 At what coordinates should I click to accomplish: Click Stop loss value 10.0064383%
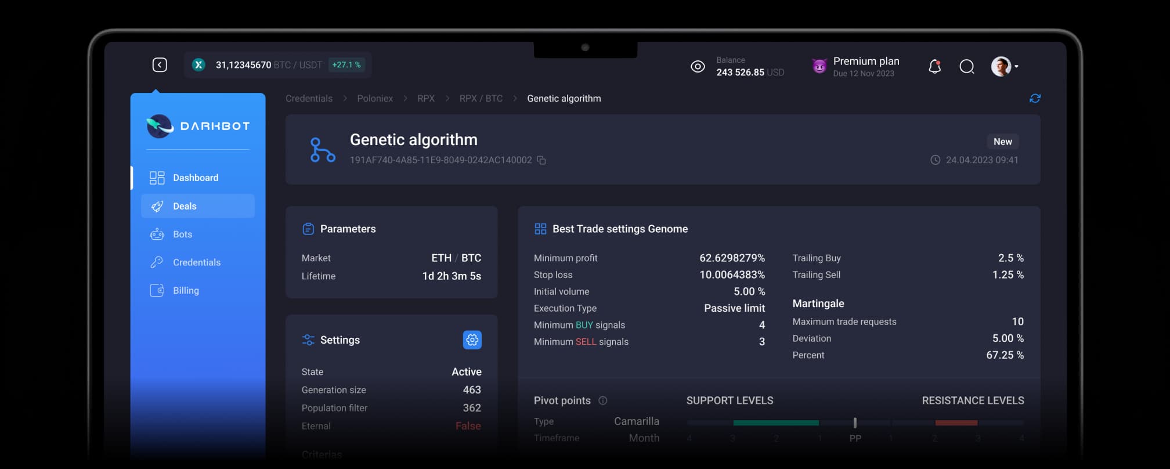732,275
